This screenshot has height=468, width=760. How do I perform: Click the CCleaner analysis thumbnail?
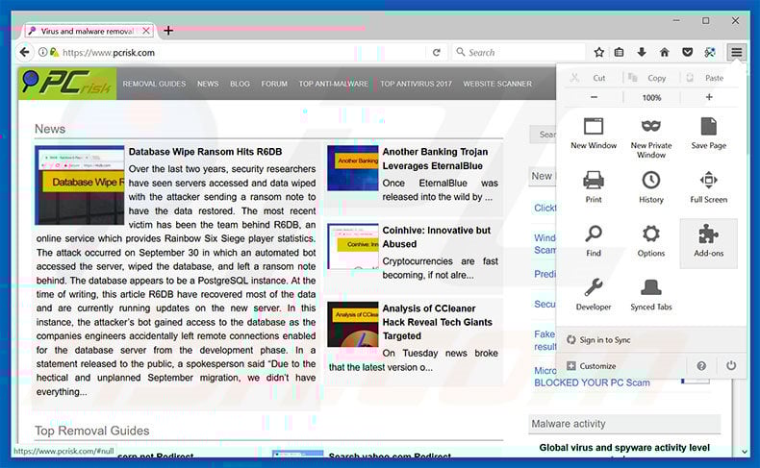(353, 324)
